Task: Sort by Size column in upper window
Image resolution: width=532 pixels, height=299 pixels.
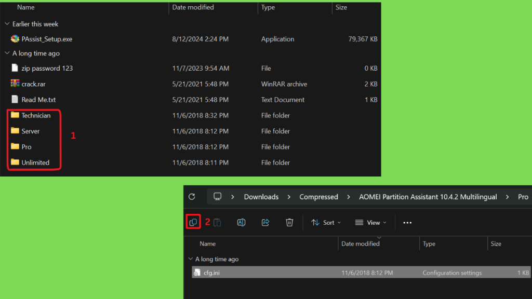Action: [x=341, y=7]
